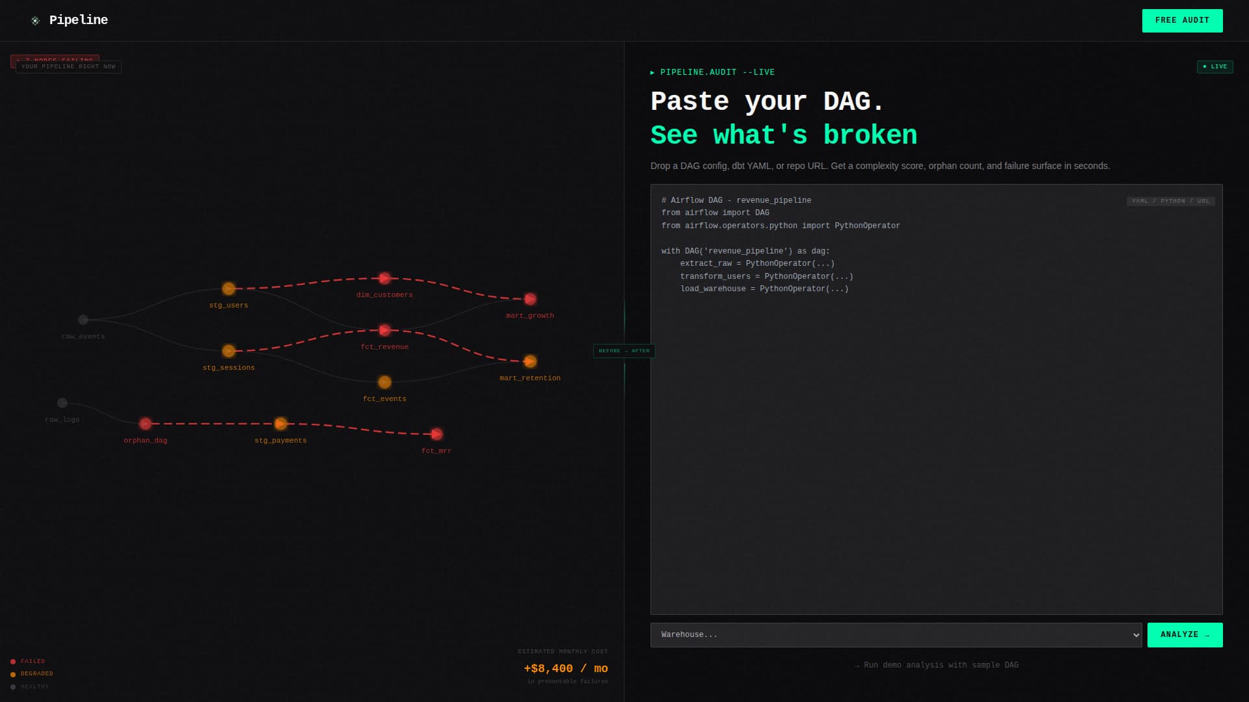1249x702 pixels.
Task: Click the ESTIMATED MONTHLY COST label
Action: [x=563, y=651]
